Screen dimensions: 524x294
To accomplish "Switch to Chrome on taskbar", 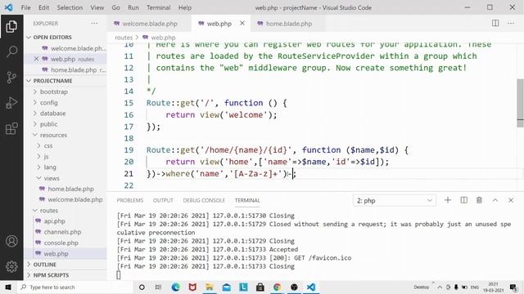I will point(277,287).
